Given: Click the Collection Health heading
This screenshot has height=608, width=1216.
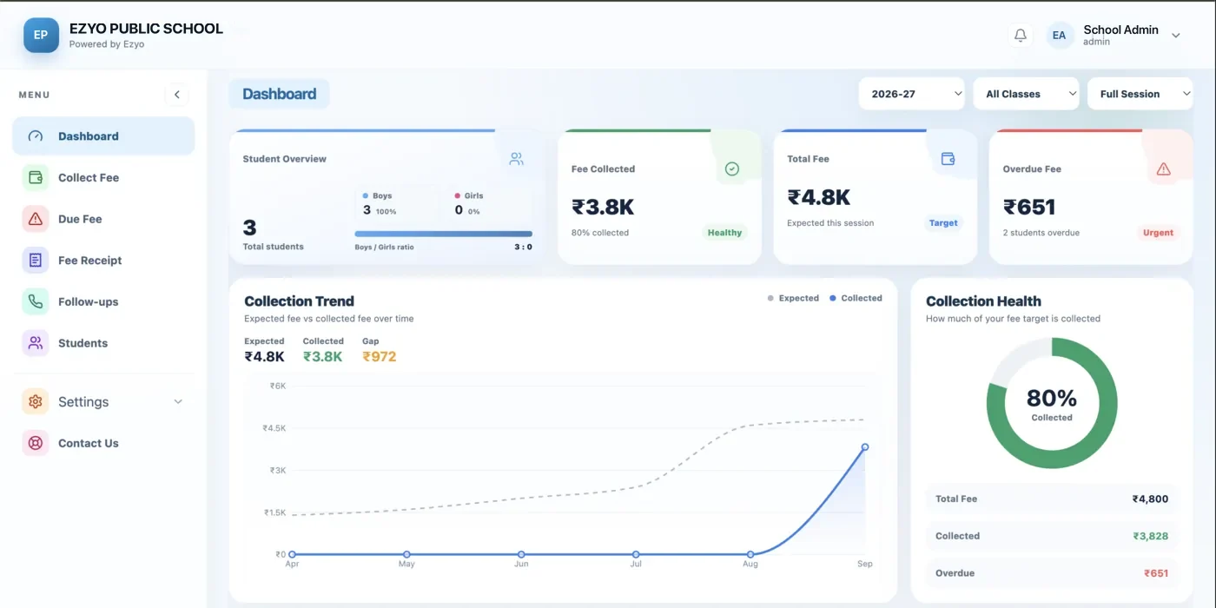Looking at the screenshot, I should click(983, 301).
